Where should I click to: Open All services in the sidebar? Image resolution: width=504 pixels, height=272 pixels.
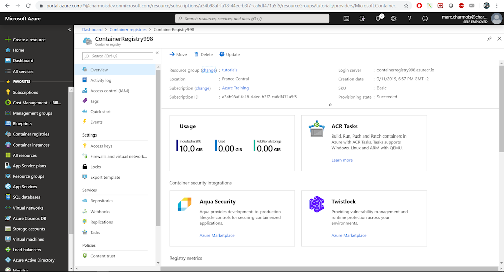tap(19, 72)
